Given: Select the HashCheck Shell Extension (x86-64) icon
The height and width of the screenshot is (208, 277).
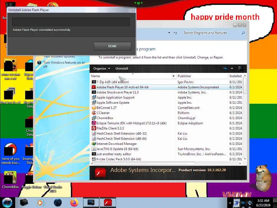Looking at the screenshot, I should tap(94, 138).
